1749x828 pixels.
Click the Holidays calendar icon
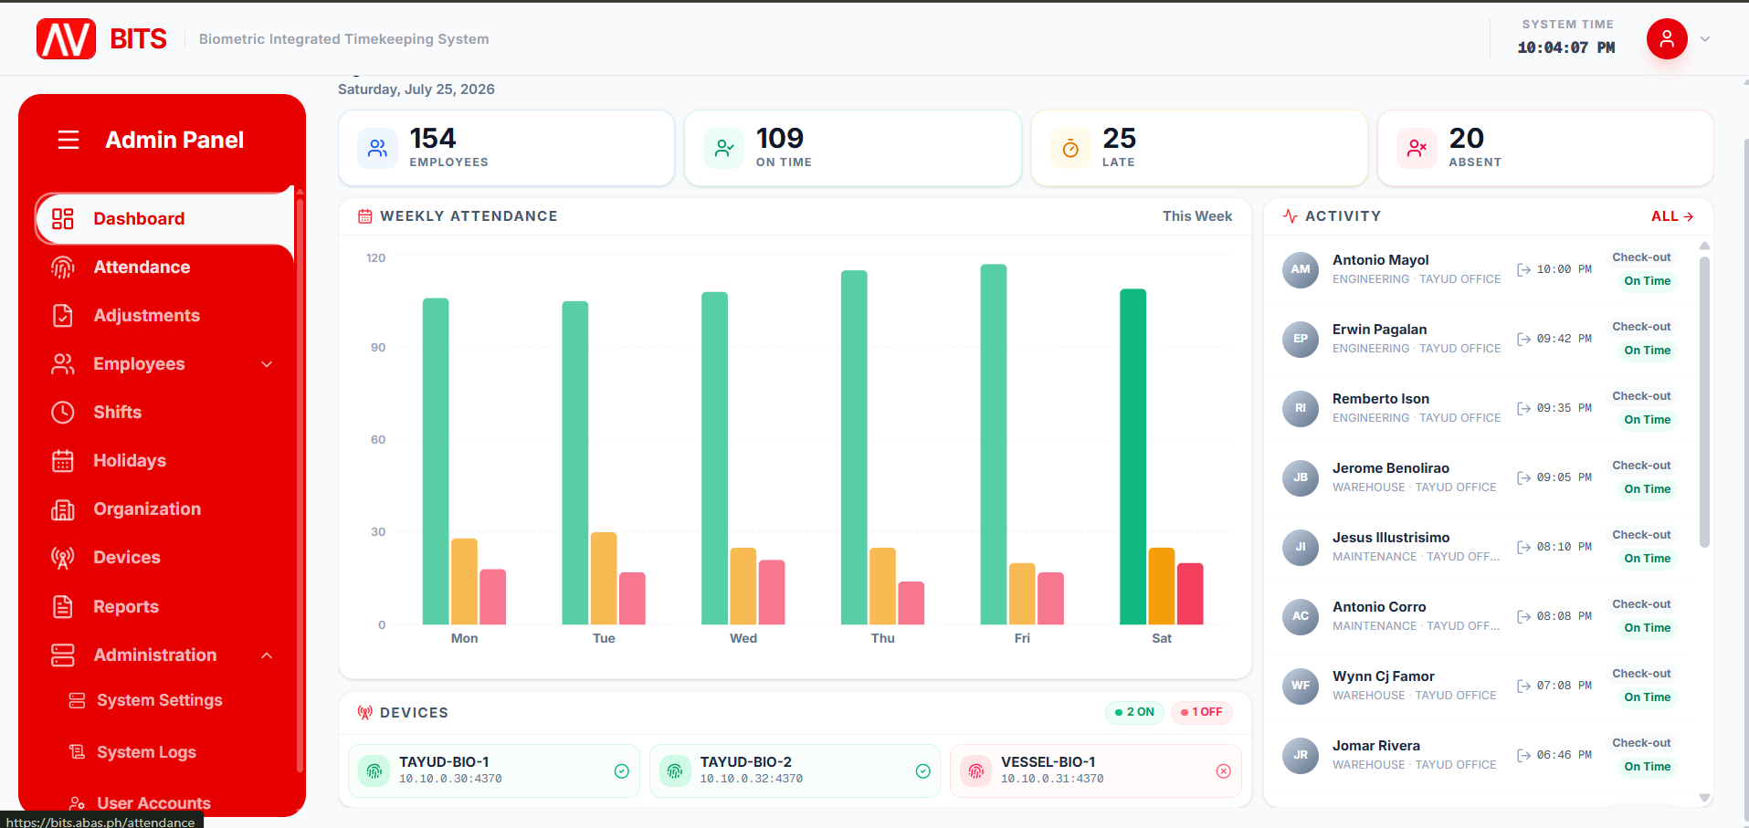62,460
